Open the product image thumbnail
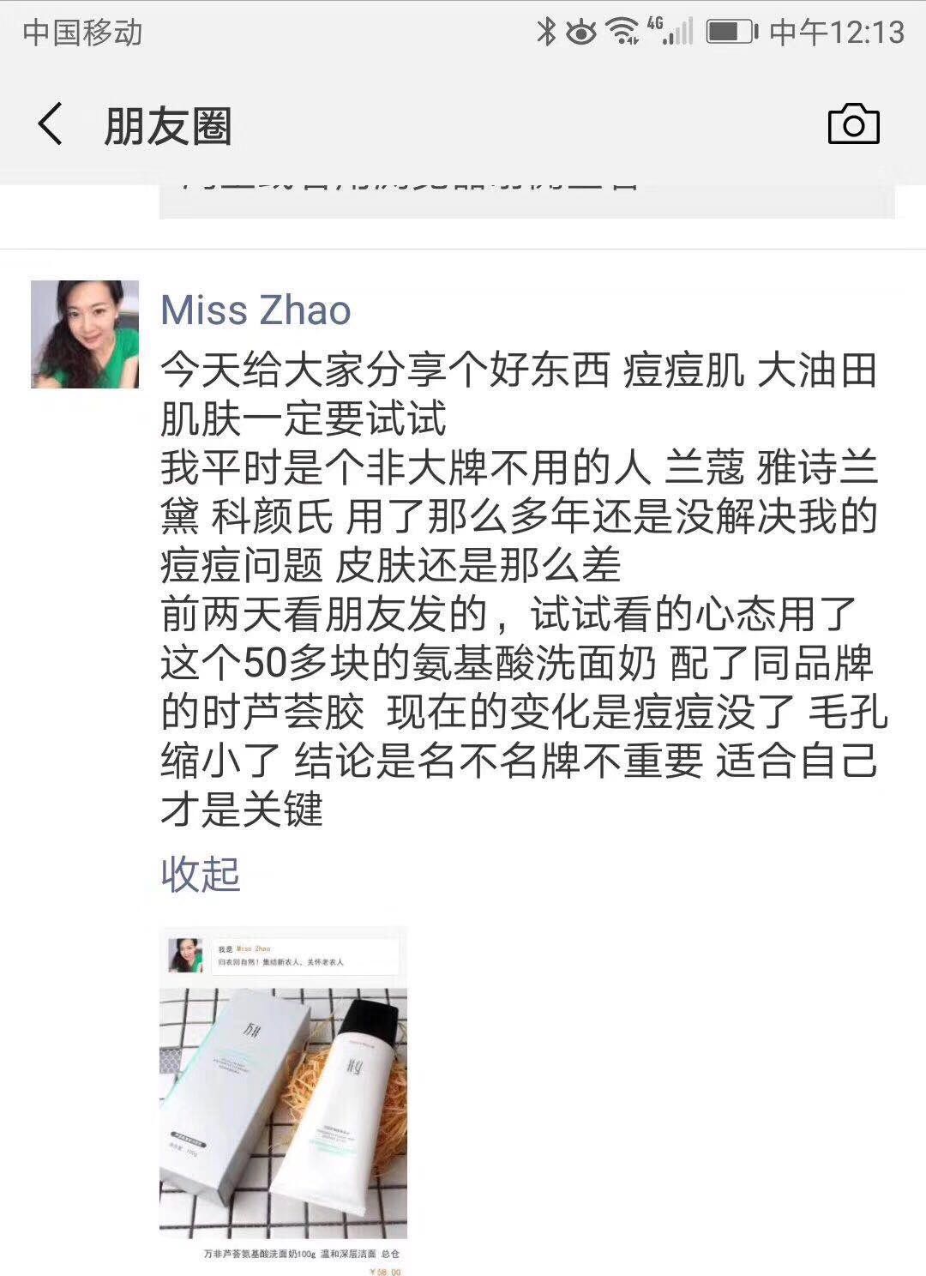This screenshot has width=926, height=1276. (283, 1100)
